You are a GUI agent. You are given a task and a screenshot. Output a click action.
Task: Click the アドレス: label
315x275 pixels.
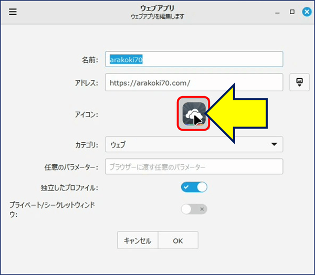click(x=87, y=83)
